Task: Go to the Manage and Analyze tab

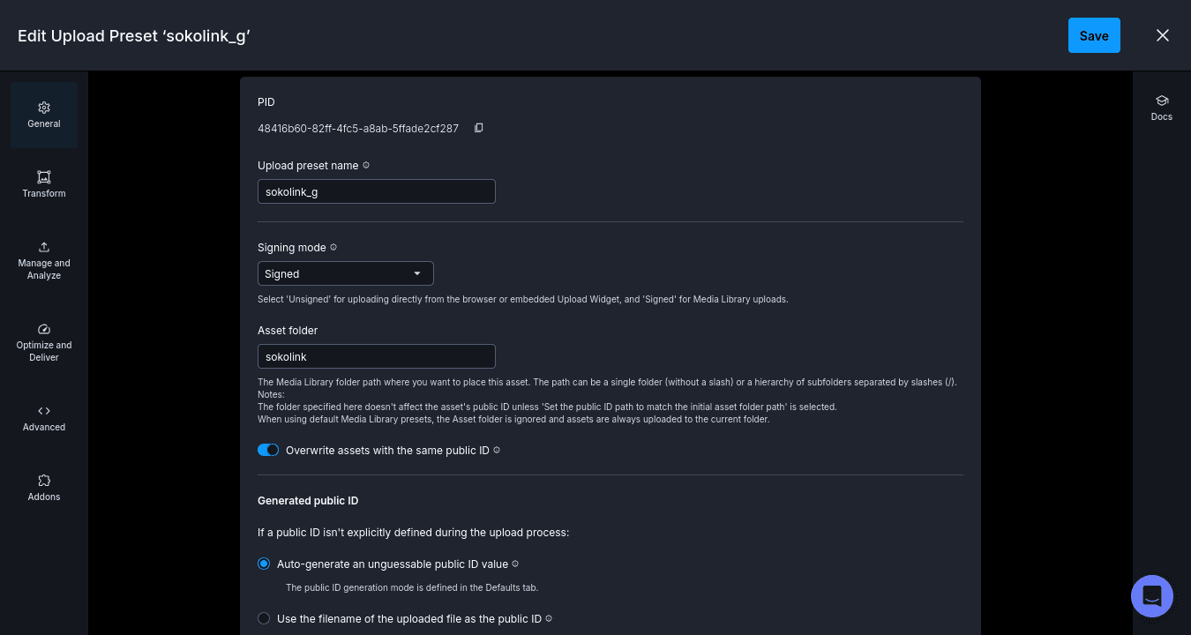Action: (44, 260)
